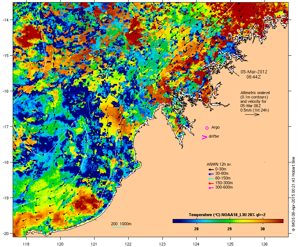This screenshot has height=247, width=298.
Task: Click the '0.5m/s (1kt 24h)' text
Action: 255,110
